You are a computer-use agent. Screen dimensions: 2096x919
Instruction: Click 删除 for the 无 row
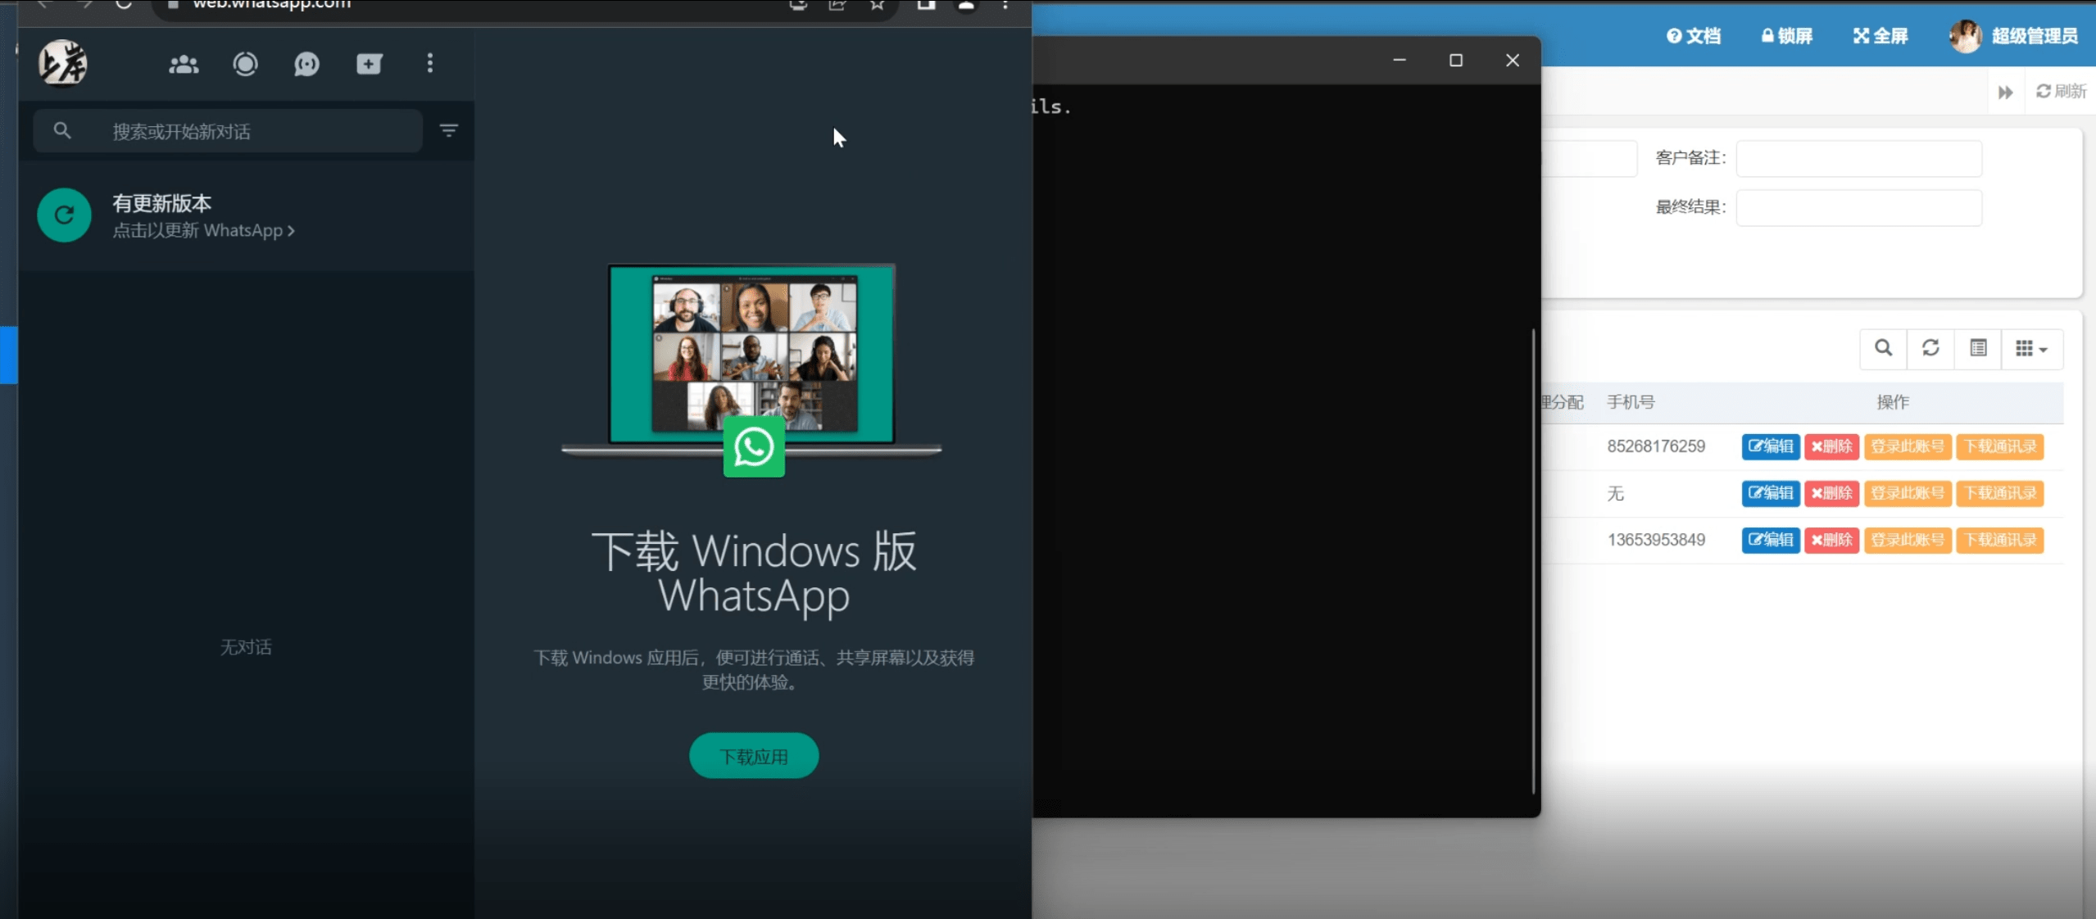tap(1831, 493)
